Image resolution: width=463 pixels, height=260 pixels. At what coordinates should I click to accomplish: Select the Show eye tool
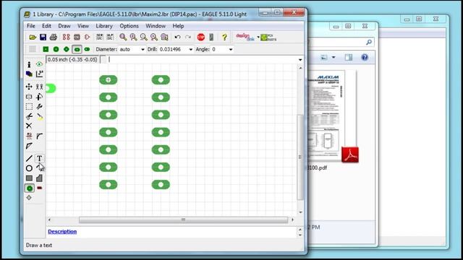click(x=39, y=64)
